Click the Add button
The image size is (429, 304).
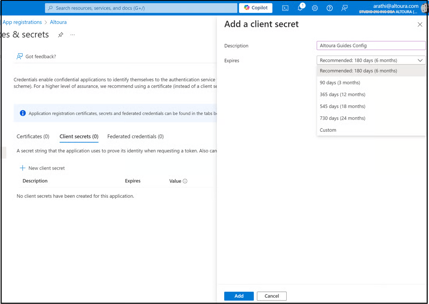coord(239,296)
